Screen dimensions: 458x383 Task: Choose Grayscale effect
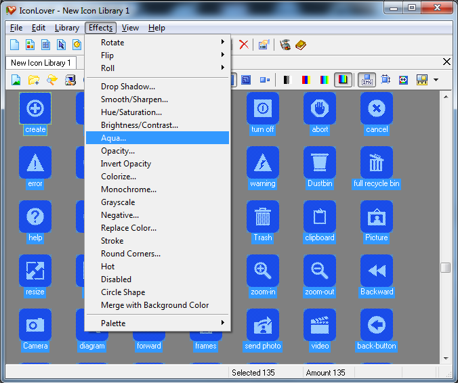pyautogui.click(x=157, y=202)
